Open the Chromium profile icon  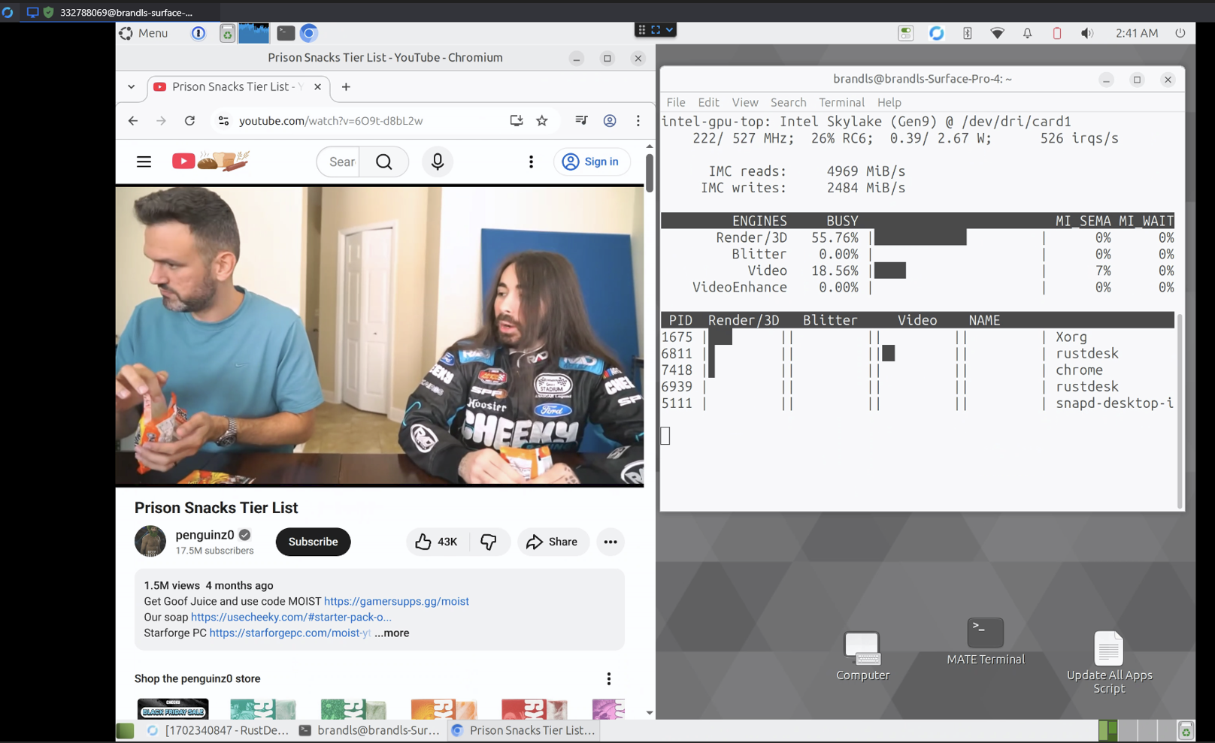click(610, 121)
